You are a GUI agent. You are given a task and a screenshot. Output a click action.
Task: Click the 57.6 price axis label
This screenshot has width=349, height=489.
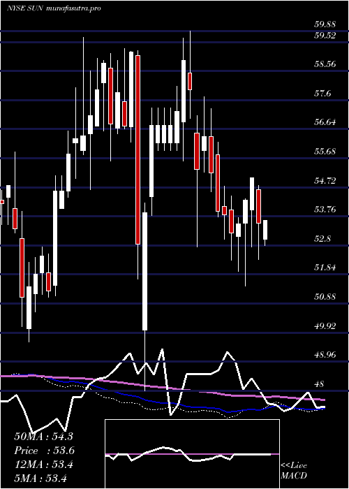click(322, 93)
